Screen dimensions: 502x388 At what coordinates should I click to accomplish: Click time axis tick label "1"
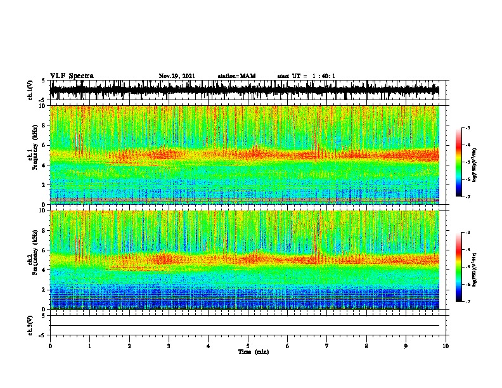click(x=89, y=346)
